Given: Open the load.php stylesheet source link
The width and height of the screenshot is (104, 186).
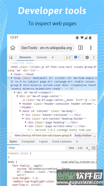Looking at the screenshot, I should click(x=79, y=162).
